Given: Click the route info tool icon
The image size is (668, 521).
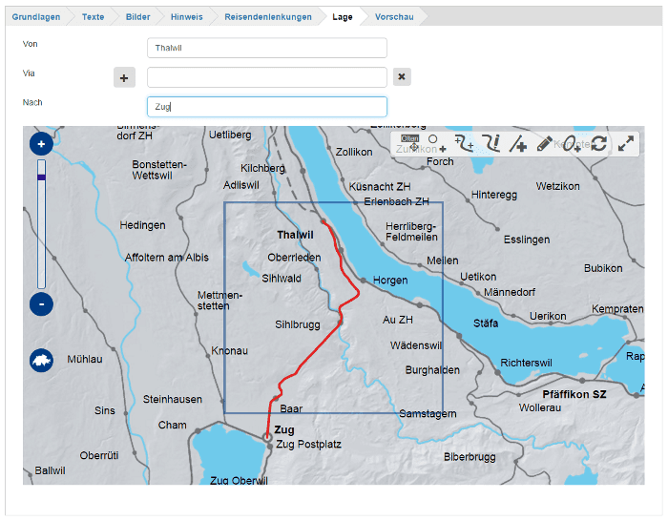Looking at the screenshot, I should (491, 143).
